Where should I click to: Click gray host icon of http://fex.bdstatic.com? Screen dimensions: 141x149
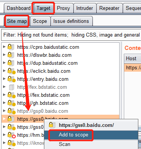(x=11, y=87)
